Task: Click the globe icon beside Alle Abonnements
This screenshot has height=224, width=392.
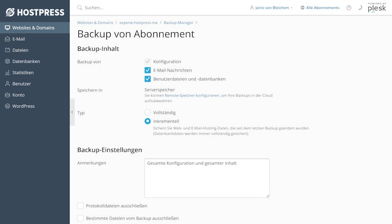Action: (302, 8)
